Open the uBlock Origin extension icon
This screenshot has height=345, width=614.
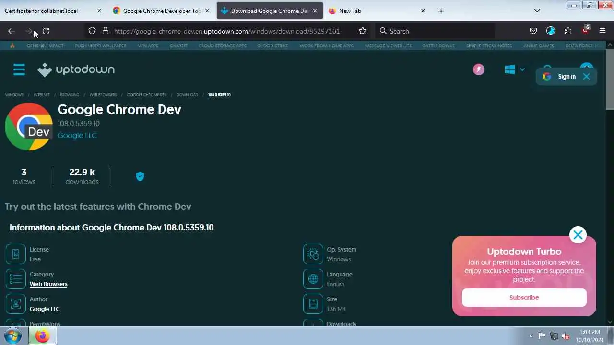[585, 31]
